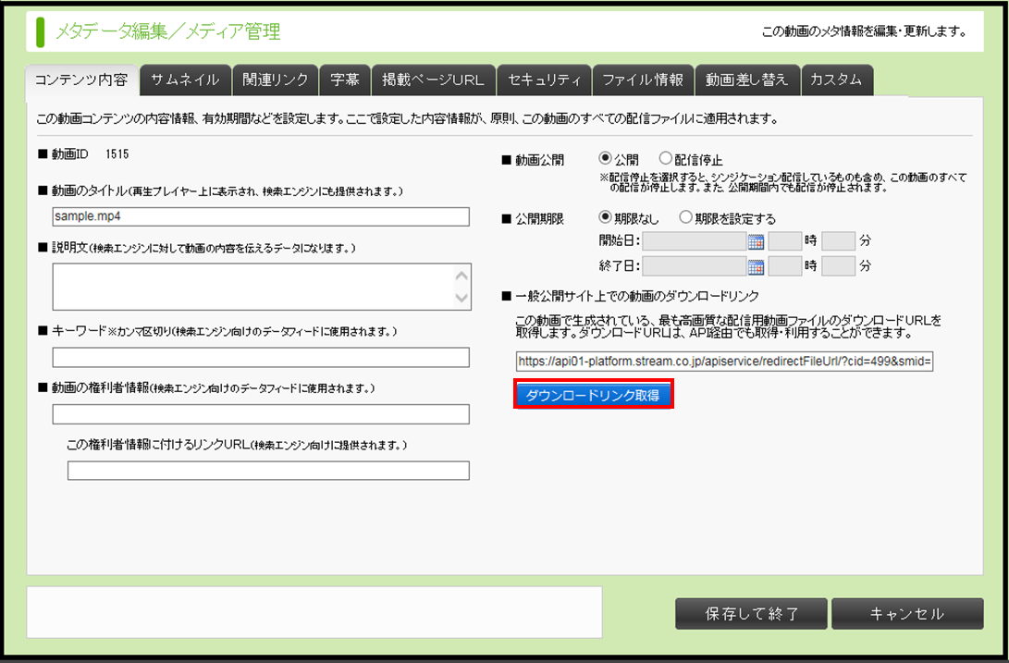Select the 公開 radio button
1009x663 pixels.
coord(606,159)
